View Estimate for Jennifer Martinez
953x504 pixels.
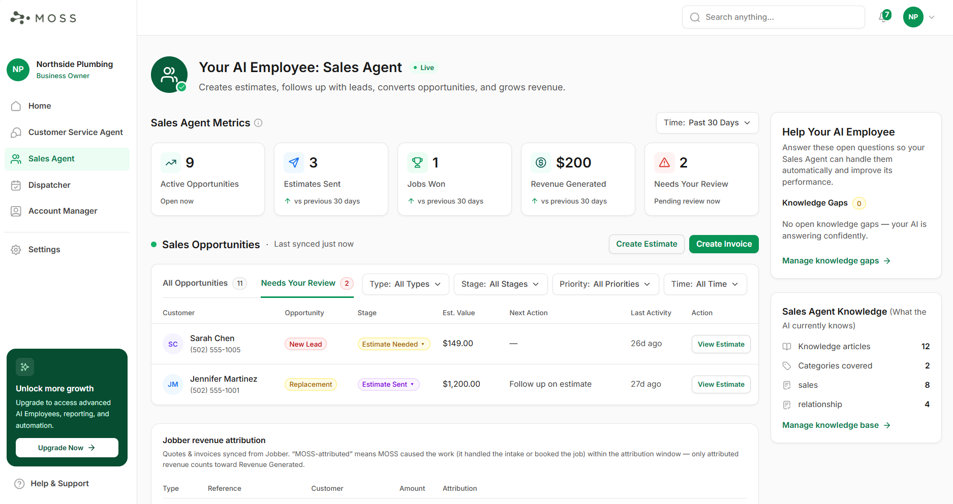pyautogui.click(x=721, y=384)
